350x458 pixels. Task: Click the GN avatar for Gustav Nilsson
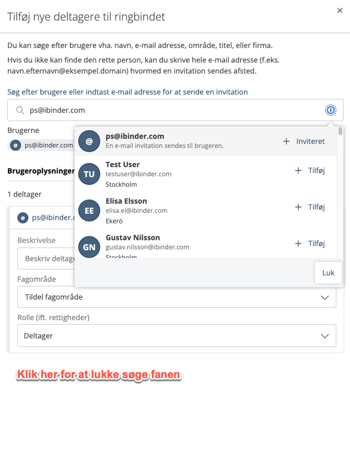pyautogui.click(x=89, y=247)
